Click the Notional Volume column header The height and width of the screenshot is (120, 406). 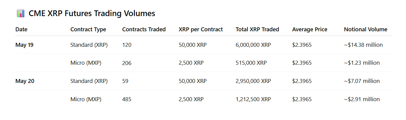pos(366,29)
